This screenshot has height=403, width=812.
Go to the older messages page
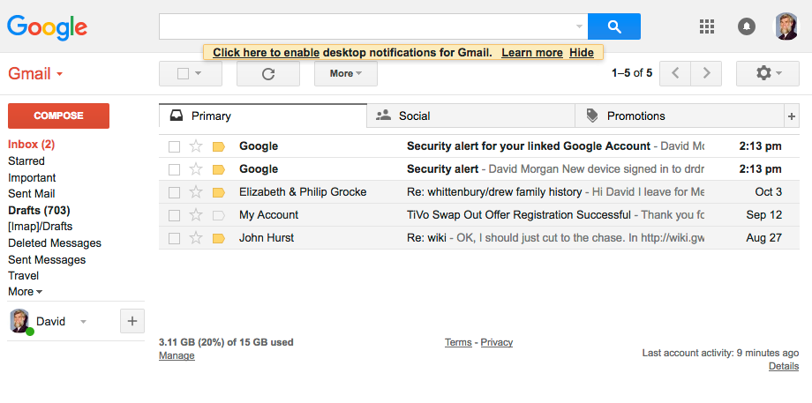[x=706, y=73]
